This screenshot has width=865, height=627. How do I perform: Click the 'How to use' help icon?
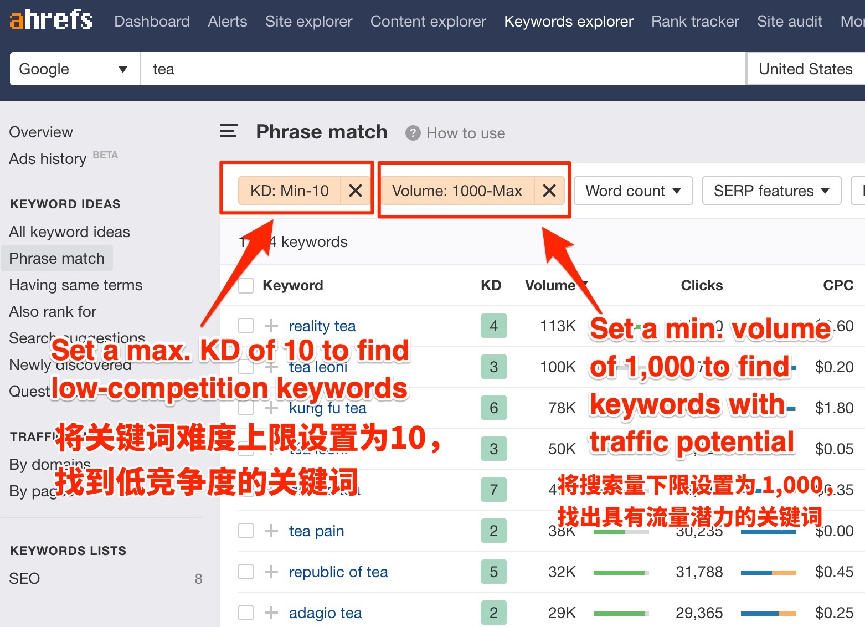[x=413, y=133]
